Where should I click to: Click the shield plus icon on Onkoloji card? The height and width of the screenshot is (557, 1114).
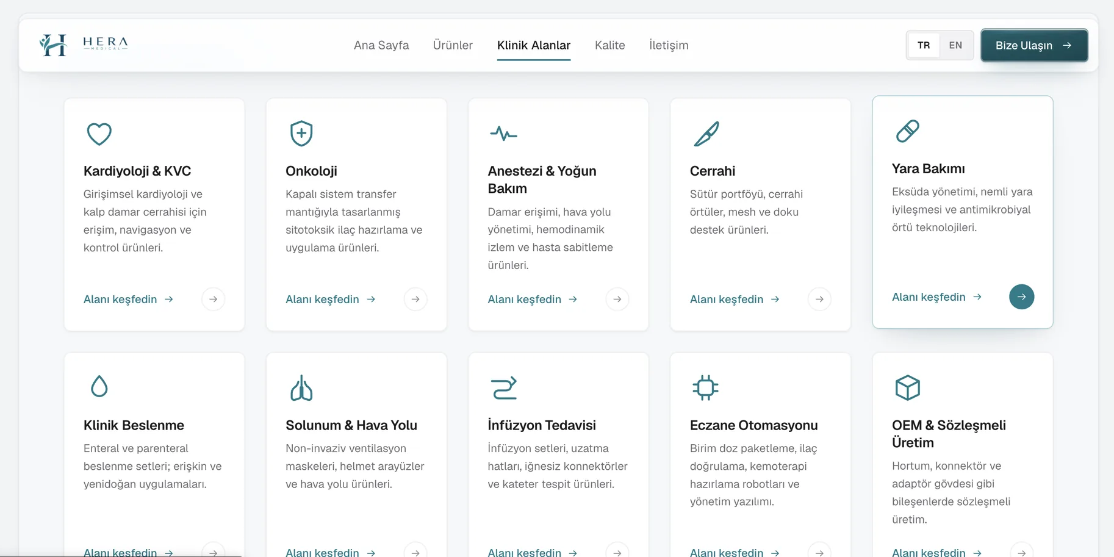301,134
